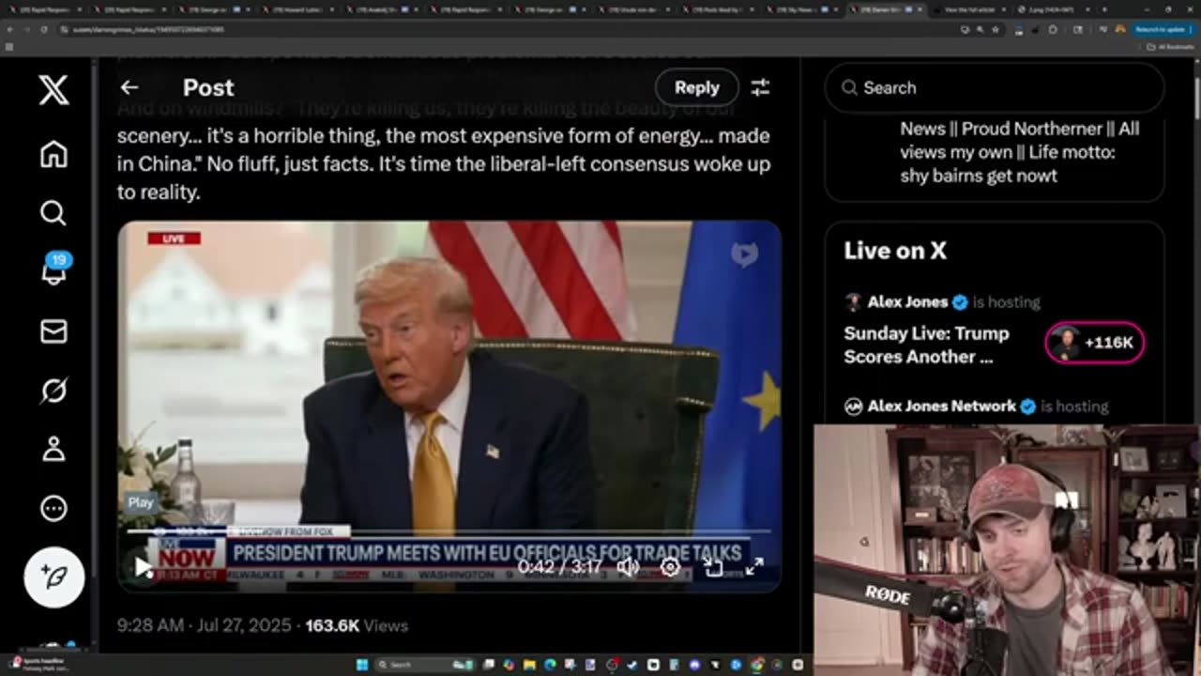Open Messages envelope in sidebar
Viewport: 1201px width, 676px height.
[53, 330]
